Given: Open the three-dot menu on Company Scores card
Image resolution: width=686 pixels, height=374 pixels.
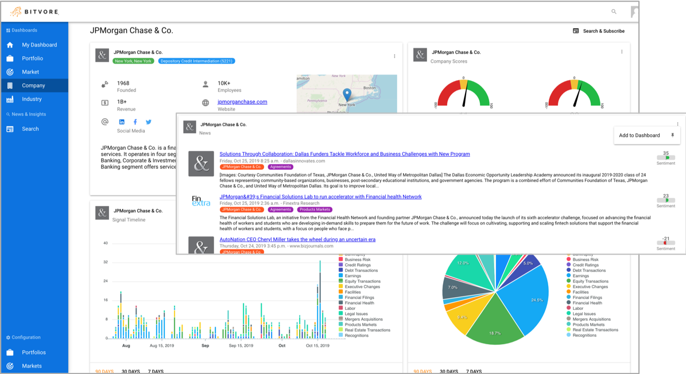Looking at the screenshot, I should tap(622, 52).
